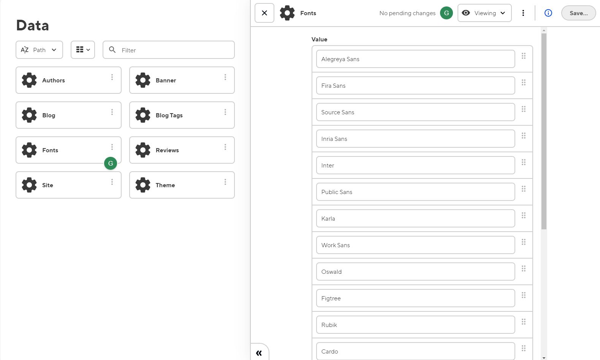Click the editor's vertical scrollbar thumb
This screenshot has width=600, height=360.
tap(544, 131)
